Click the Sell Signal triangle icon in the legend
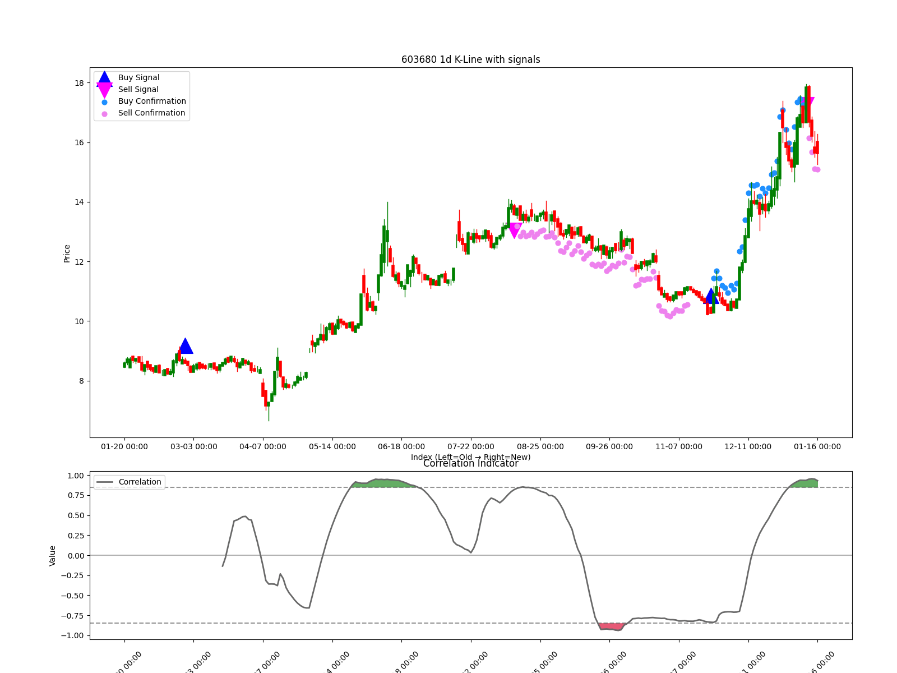This screenshot has width=897, height=673. (104, 89)
